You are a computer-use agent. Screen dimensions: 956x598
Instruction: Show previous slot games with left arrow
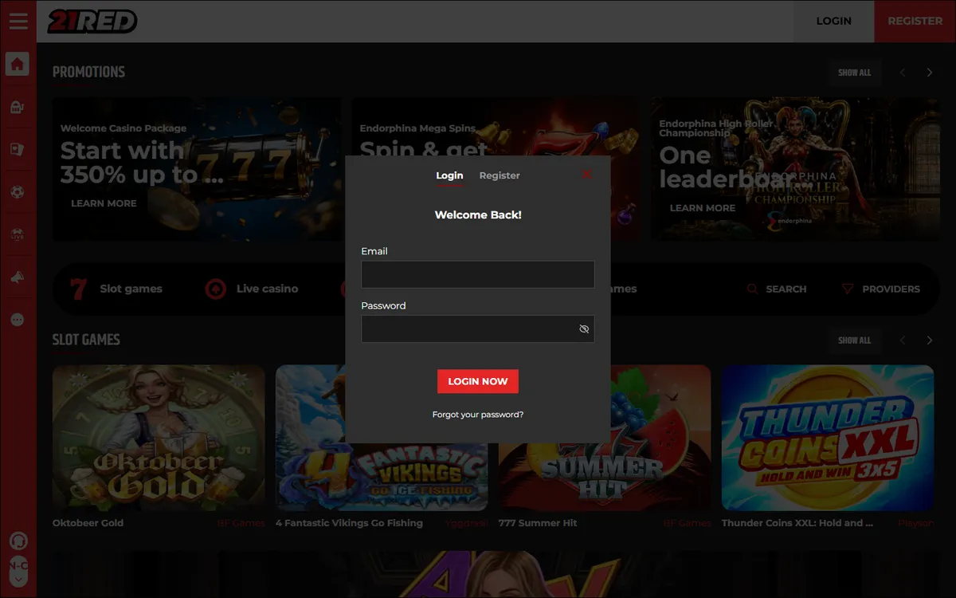point(903,340)
